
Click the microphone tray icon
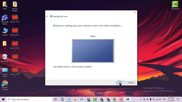tap(150, 99)
